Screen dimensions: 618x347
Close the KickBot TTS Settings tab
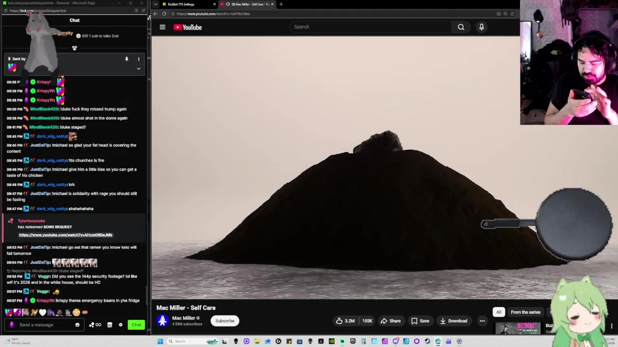(x=214, y=4)
